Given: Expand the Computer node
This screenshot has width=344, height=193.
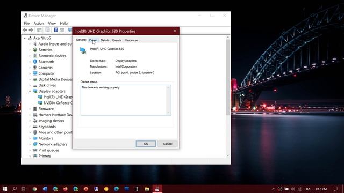Looking at the screenshot, I should 30,73.
